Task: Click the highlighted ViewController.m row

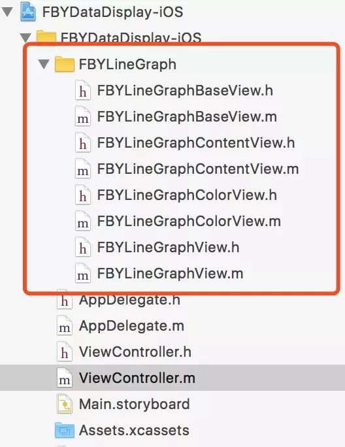Action: [x=172, y=378]
